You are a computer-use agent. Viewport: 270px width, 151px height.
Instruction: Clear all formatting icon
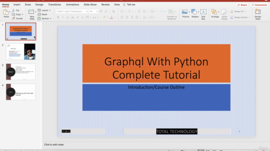[113, 11]
